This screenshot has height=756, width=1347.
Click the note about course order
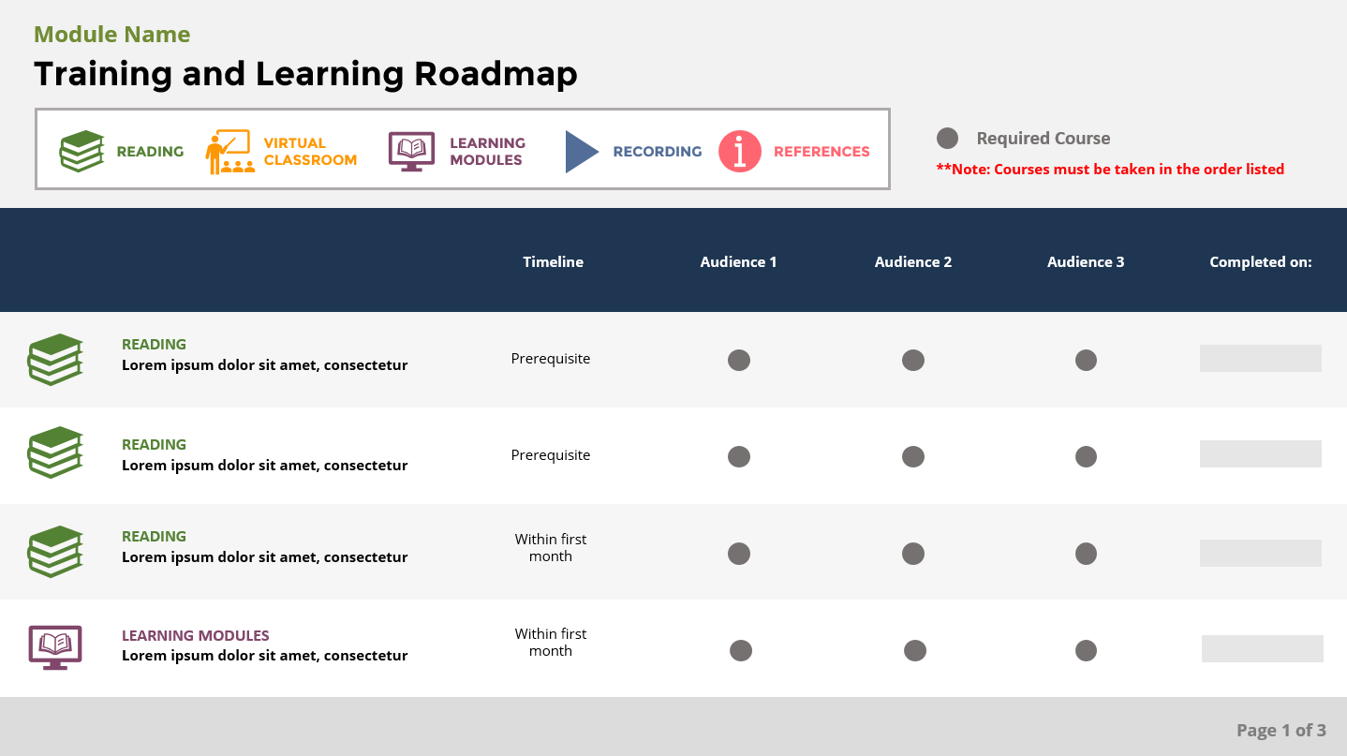click(1110, 169)
